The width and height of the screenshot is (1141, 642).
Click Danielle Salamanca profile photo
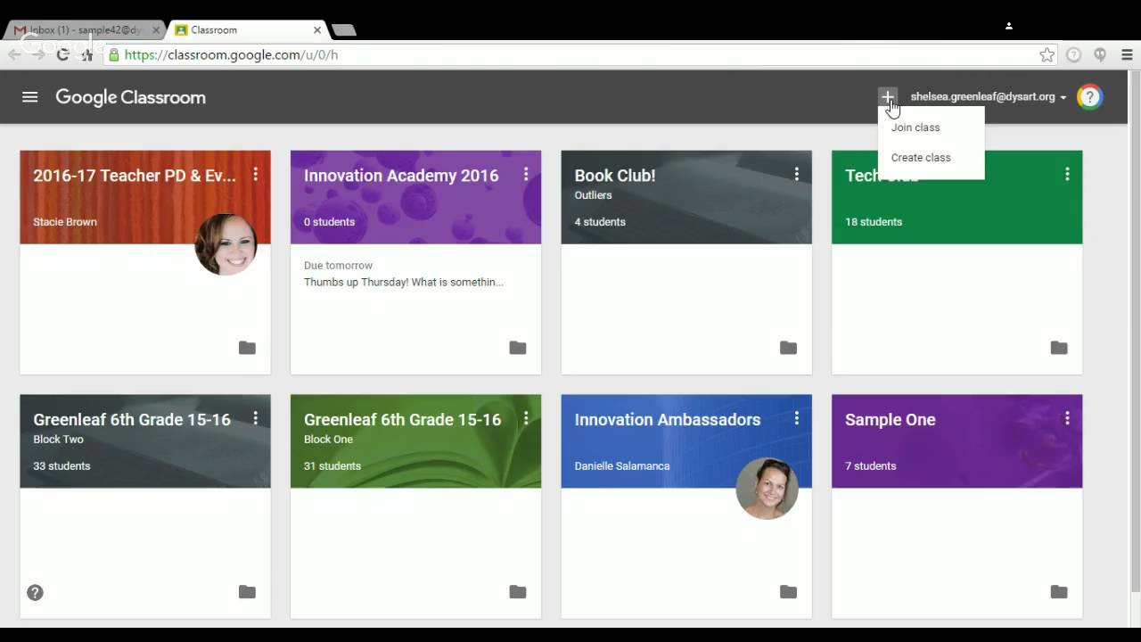click(767, 489)
